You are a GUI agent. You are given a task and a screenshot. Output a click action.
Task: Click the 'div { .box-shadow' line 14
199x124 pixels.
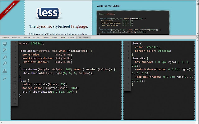[50, 92]
